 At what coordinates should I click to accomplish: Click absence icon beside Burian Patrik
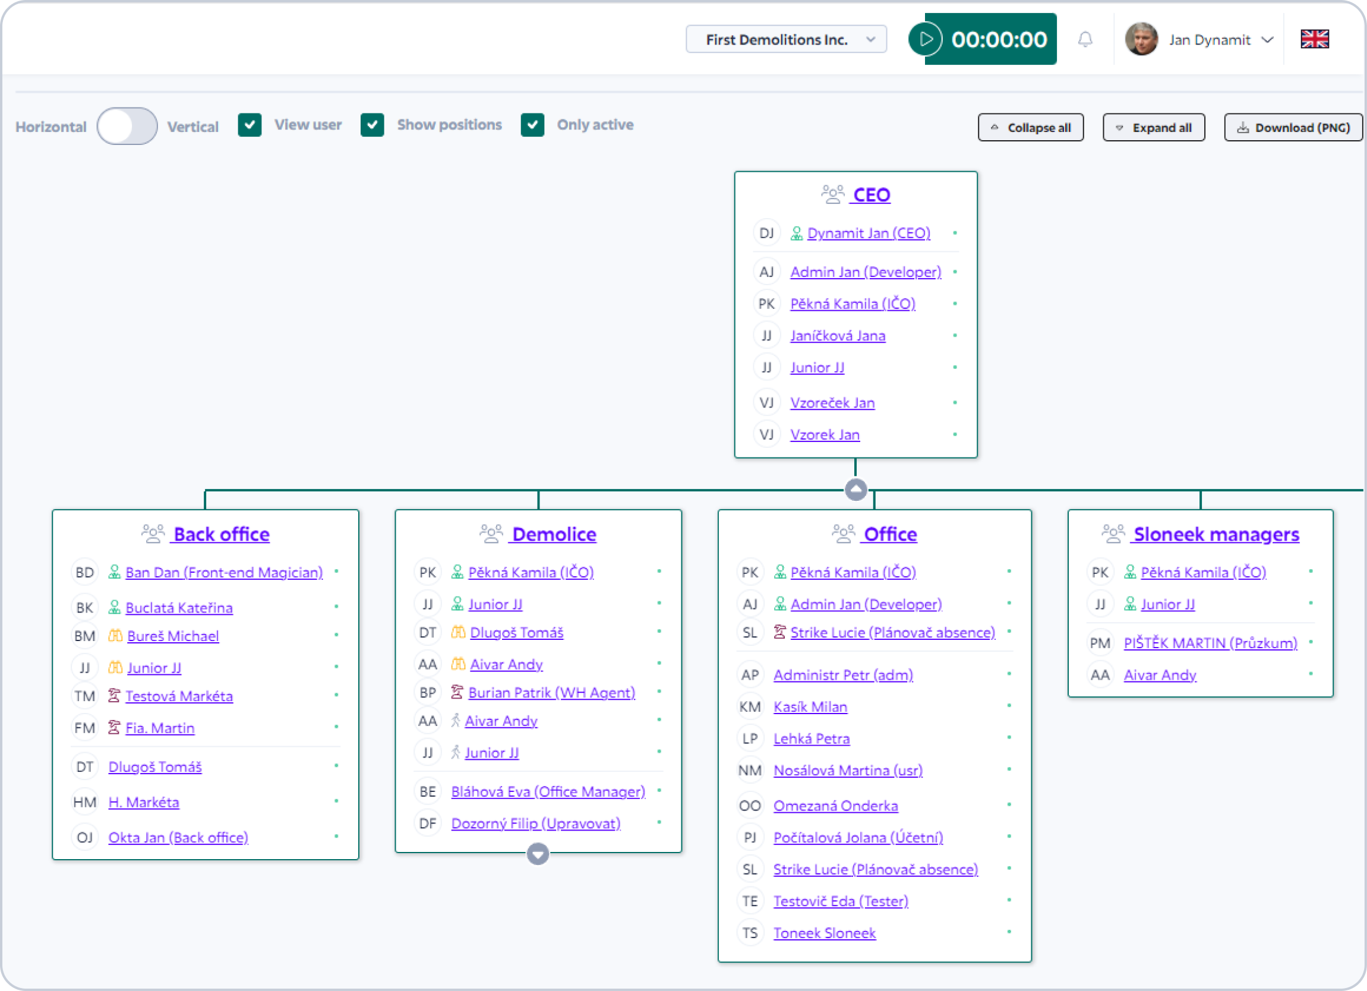click(457, 692)
